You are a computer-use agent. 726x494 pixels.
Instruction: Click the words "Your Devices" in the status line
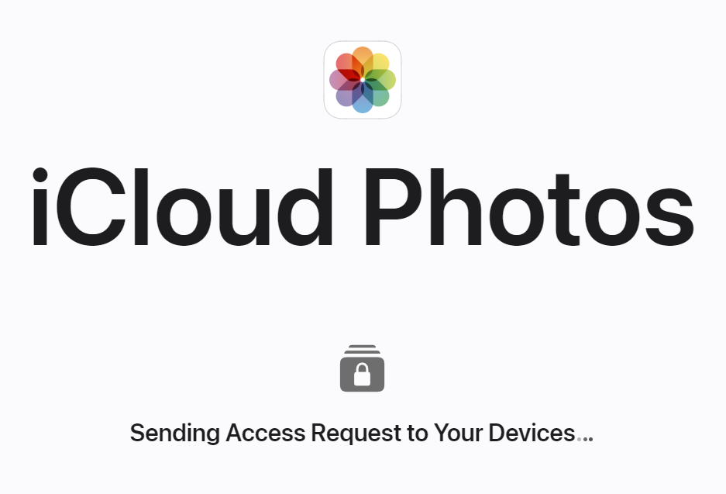click(x=504, y=433)
